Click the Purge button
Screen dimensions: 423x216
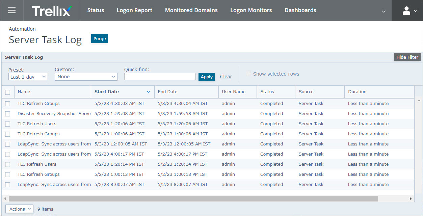click(100, 39)
